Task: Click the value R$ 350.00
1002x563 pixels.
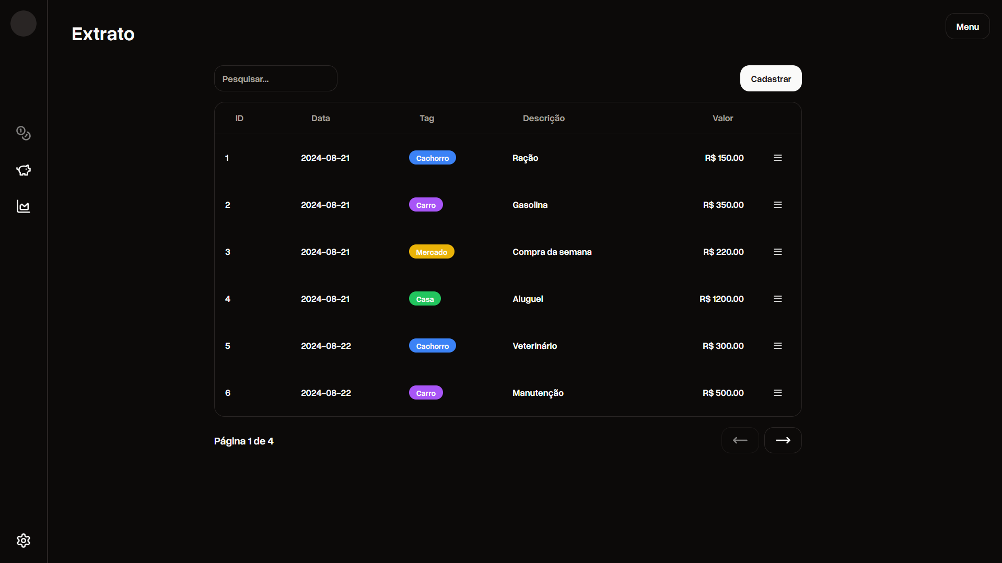Action: (x=723, y=205)
